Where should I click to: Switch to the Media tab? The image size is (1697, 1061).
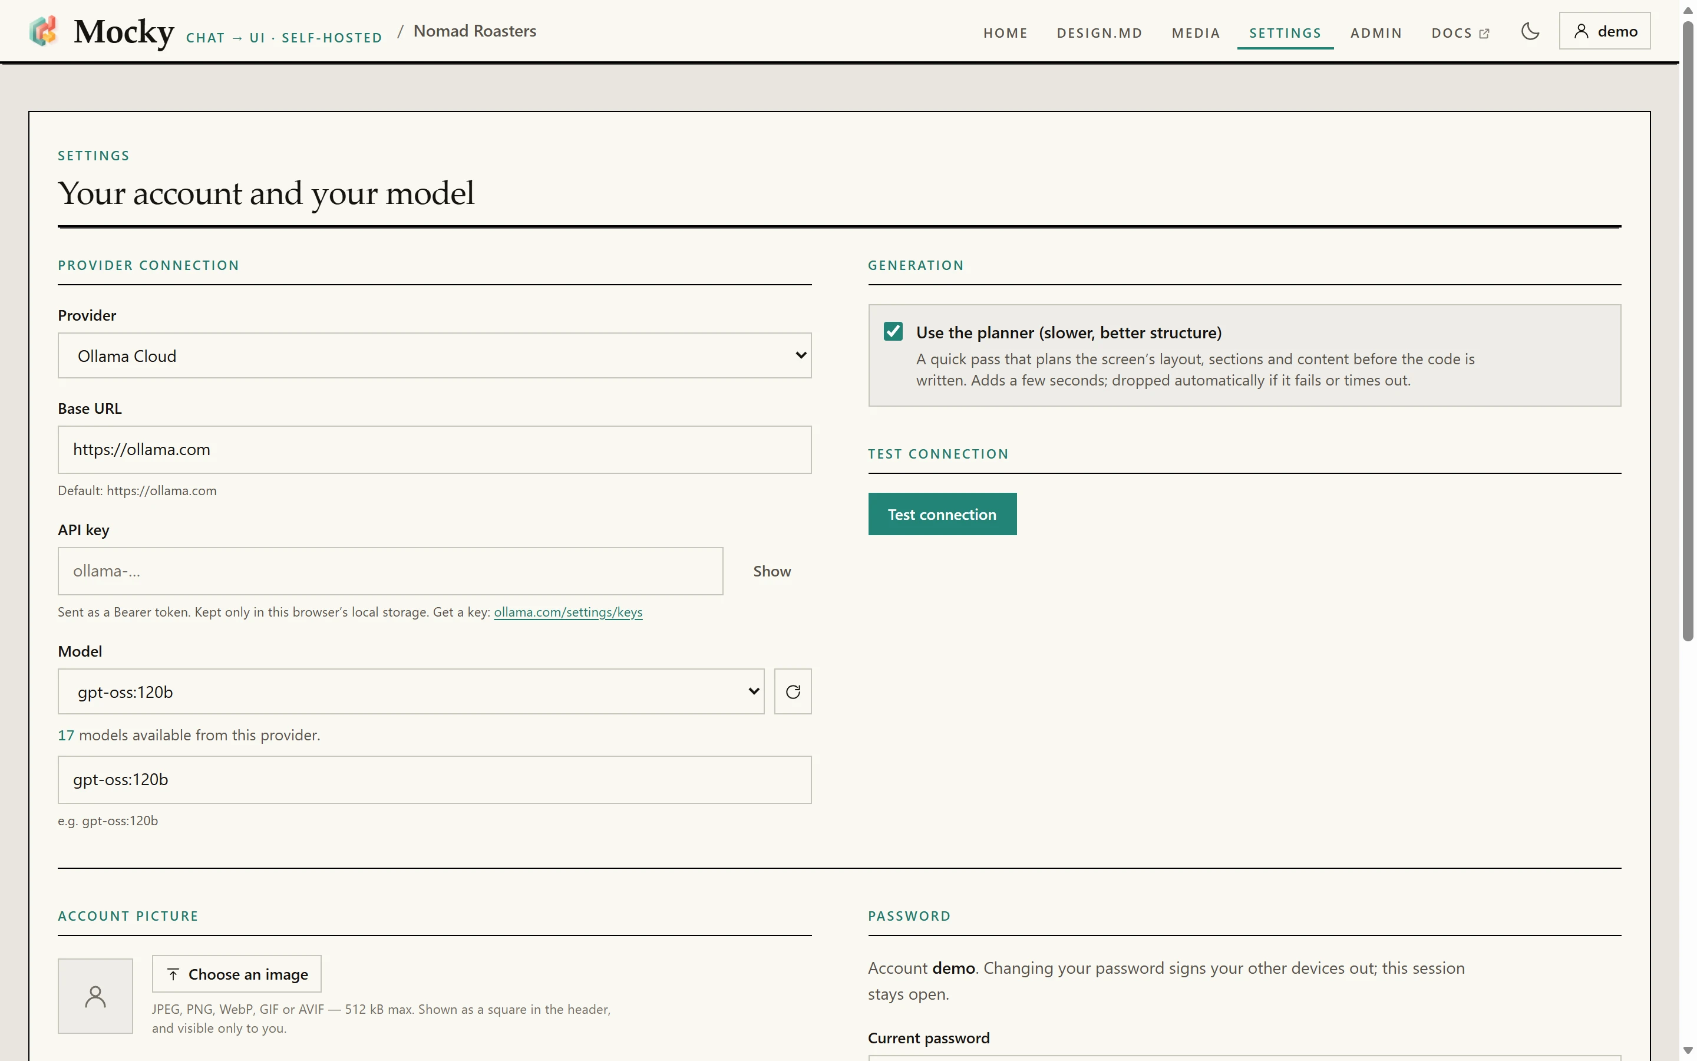[x=1196, y=33]
